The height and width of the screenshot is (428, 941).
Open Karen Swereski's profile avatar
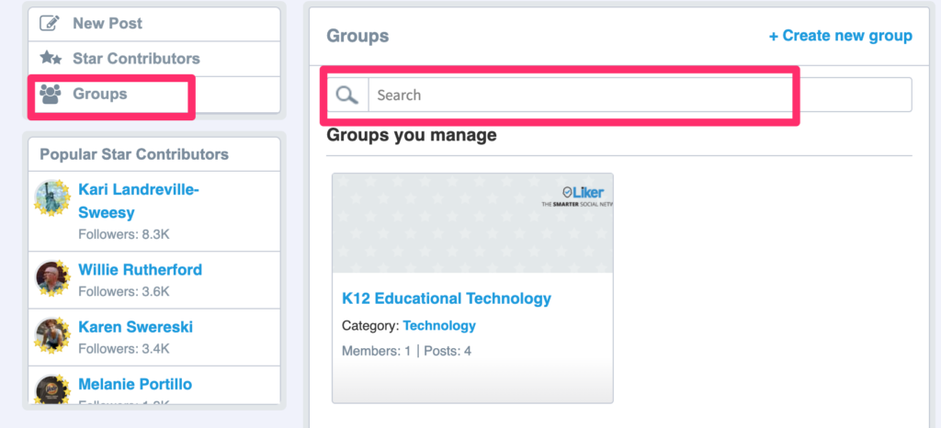point(52,334)
